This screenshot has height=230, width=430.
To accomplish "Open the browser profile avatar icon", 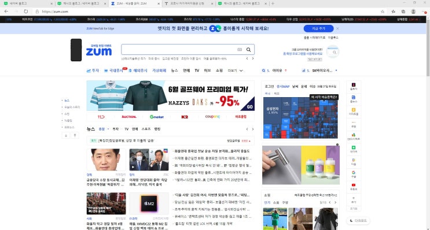I will 413,12.
